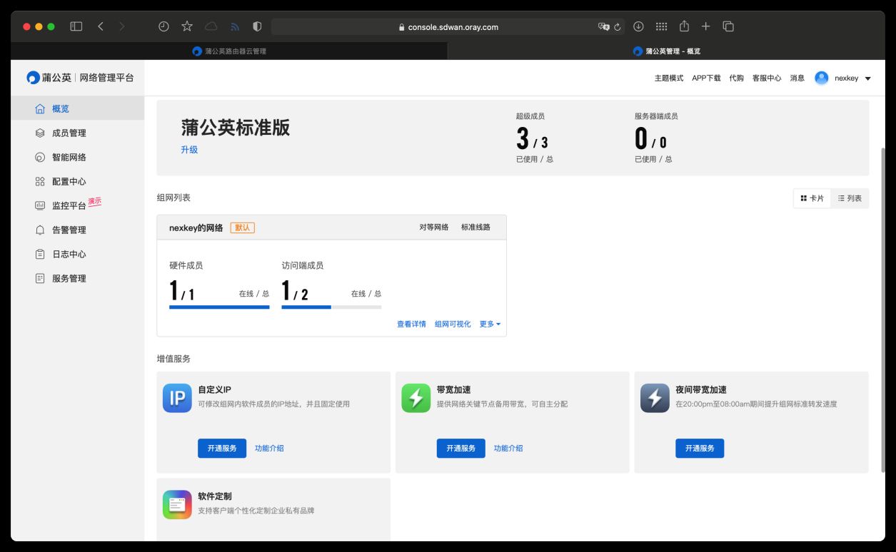Click the 服务器端成员 label
The image size is (896, 552).
pyautogui.click(x=656, y=116)
